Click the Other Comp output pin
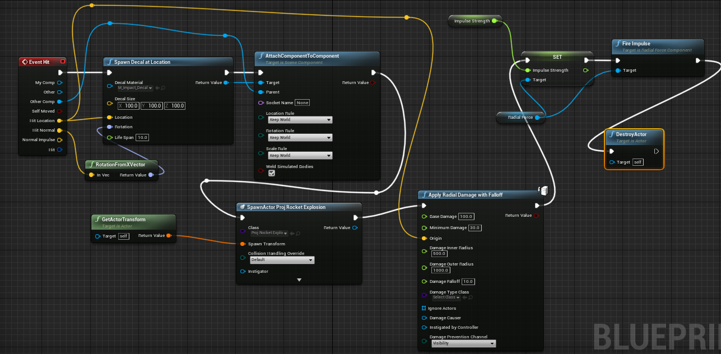 click(x=60, y=101)
